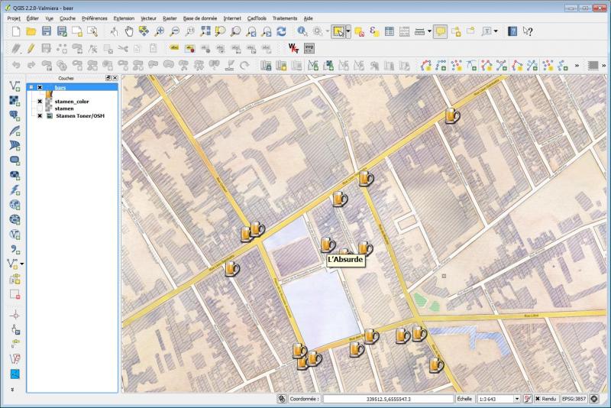Uncheck the Stamen Toner/OSM layer
The width and height of the screenshot is (611, 408).
tap(40, 116)
